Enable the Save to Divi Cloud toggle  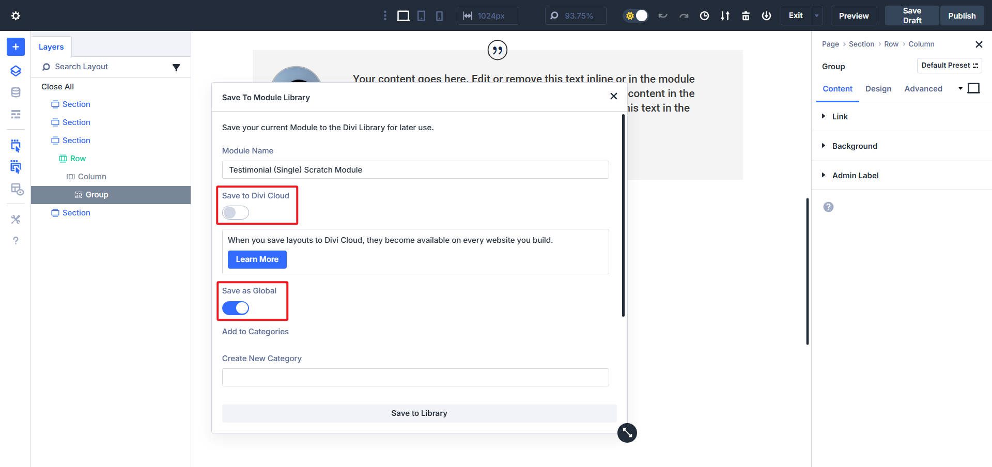[x=235, y=212]
